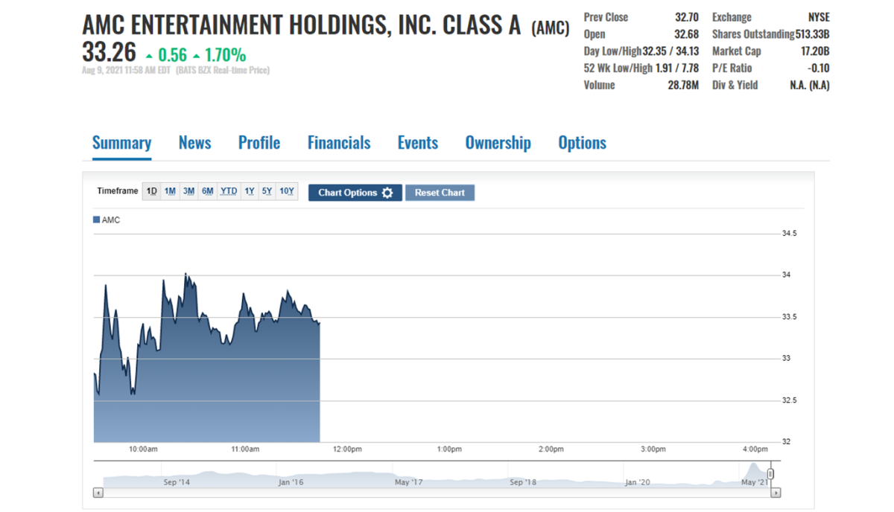The width and height of the screenshot is (894, 512).
Task: Click the company name heading
Action: (302, 25)
